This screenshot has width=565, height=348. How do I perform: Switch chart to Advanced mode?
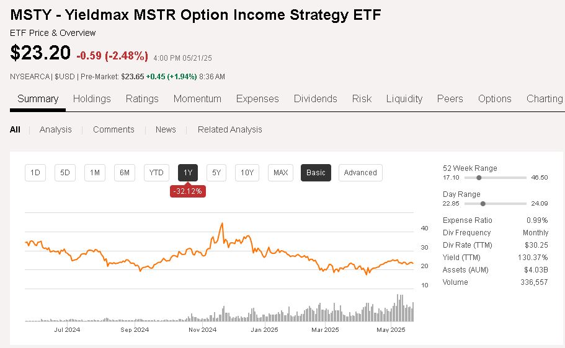click(x=360, y=173)
